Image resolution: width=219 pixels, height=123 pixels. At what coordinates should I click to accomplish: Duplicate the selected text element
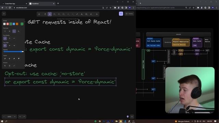coord(5,66)
